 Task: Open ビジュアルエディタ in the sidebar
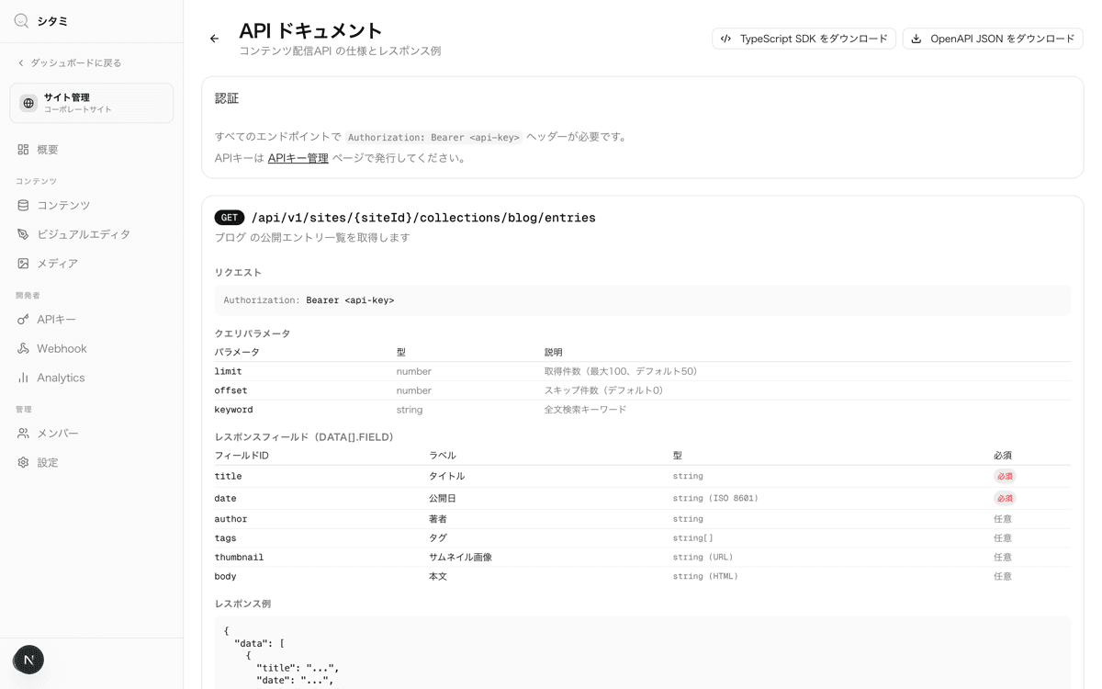pos(92,234)
